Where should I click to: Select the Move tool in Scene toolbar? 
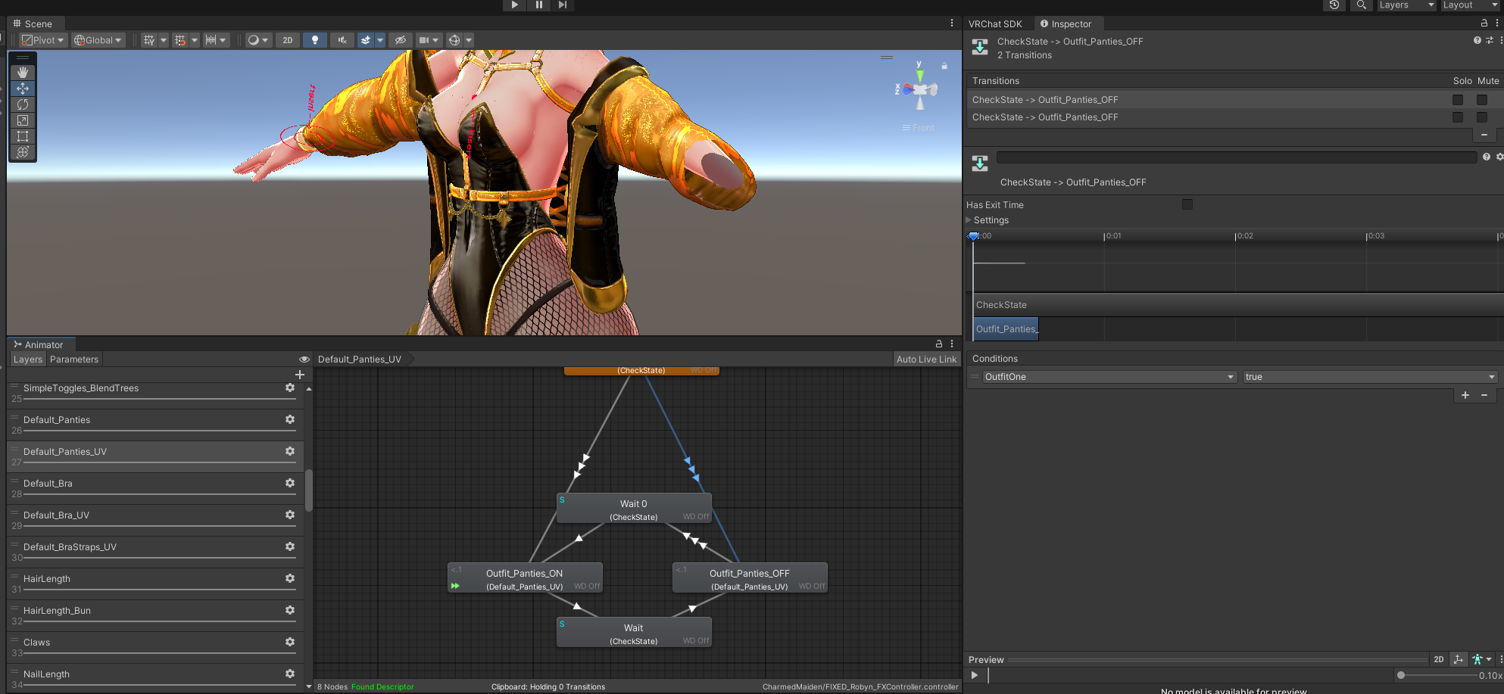point(23,89)
